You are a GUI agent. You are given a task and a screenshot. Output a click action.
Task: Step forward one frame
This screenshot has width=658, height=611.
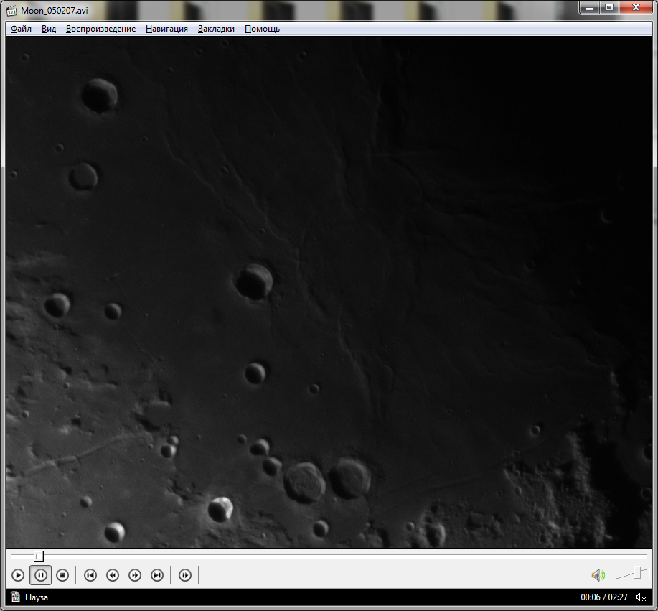(x=185, y=575)
